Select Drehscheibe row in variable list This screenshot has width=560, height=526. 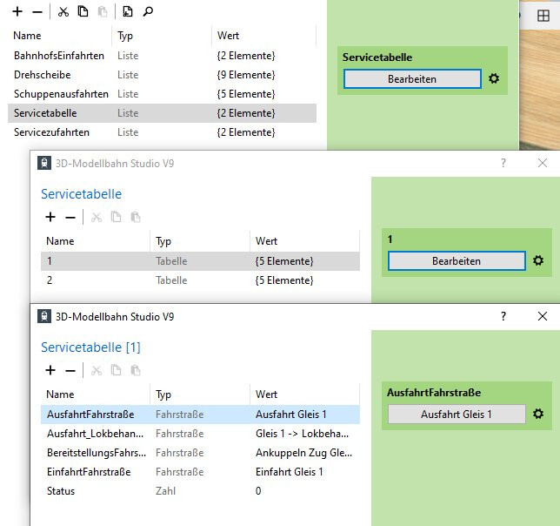pos(162,75)
